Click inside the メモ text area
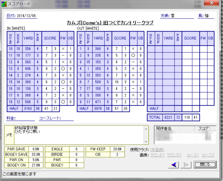The width and height of the screenshot is (223, 181). (79, 135)
